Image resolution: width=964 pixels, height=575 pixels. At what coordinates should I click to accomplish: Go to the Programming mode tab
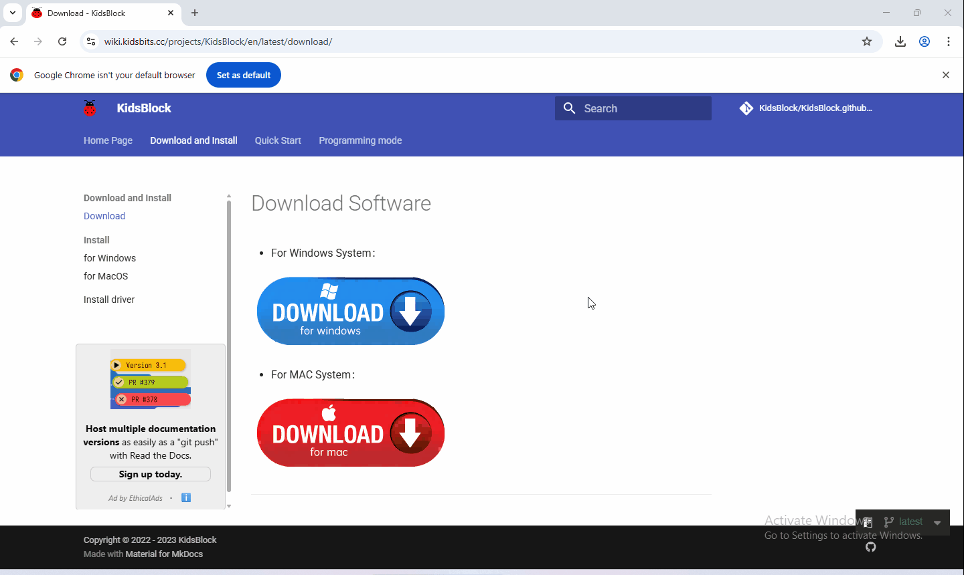(x=360, y=140)
